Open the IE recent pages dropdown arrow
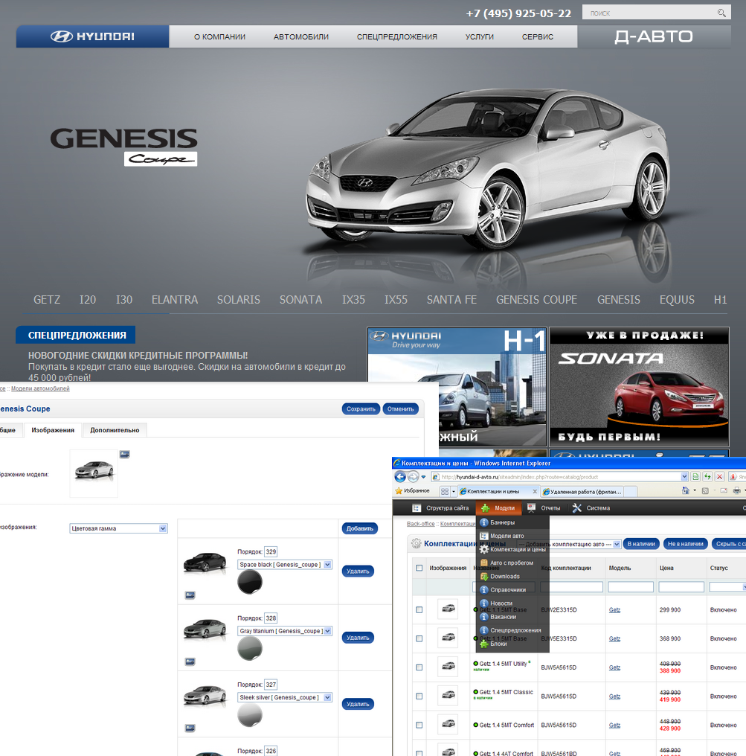Image resolution: width=746 pixels, height=756 pixels. pyautogui.click(x=423, y=477)
